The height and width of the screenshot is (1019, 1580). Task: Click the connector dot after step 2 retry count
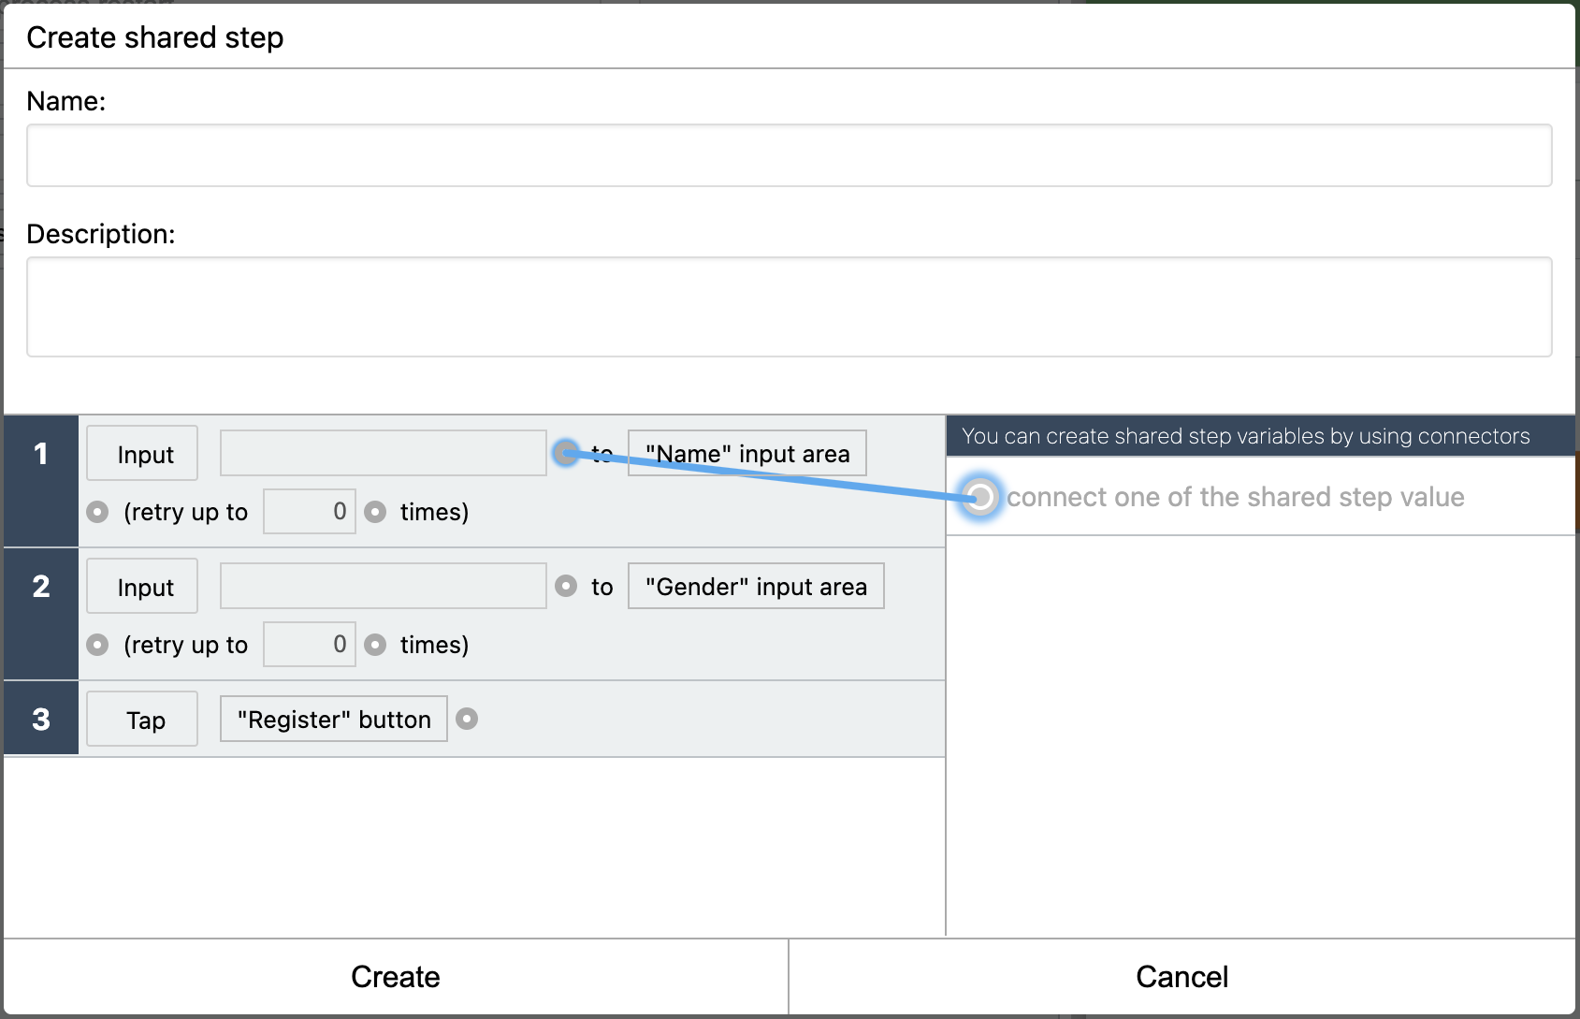(x=375, y=645)
